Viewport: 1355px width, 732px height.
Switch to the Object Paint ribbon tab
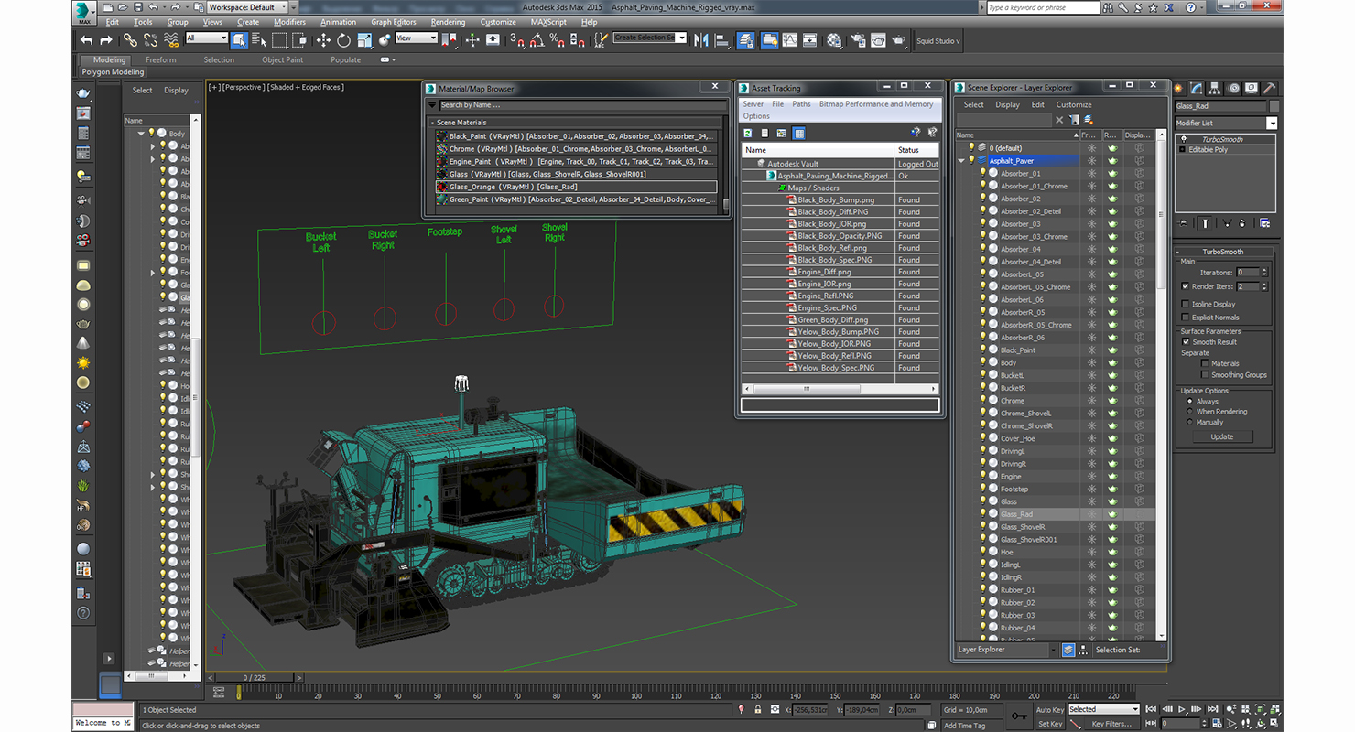pos(282,60)
